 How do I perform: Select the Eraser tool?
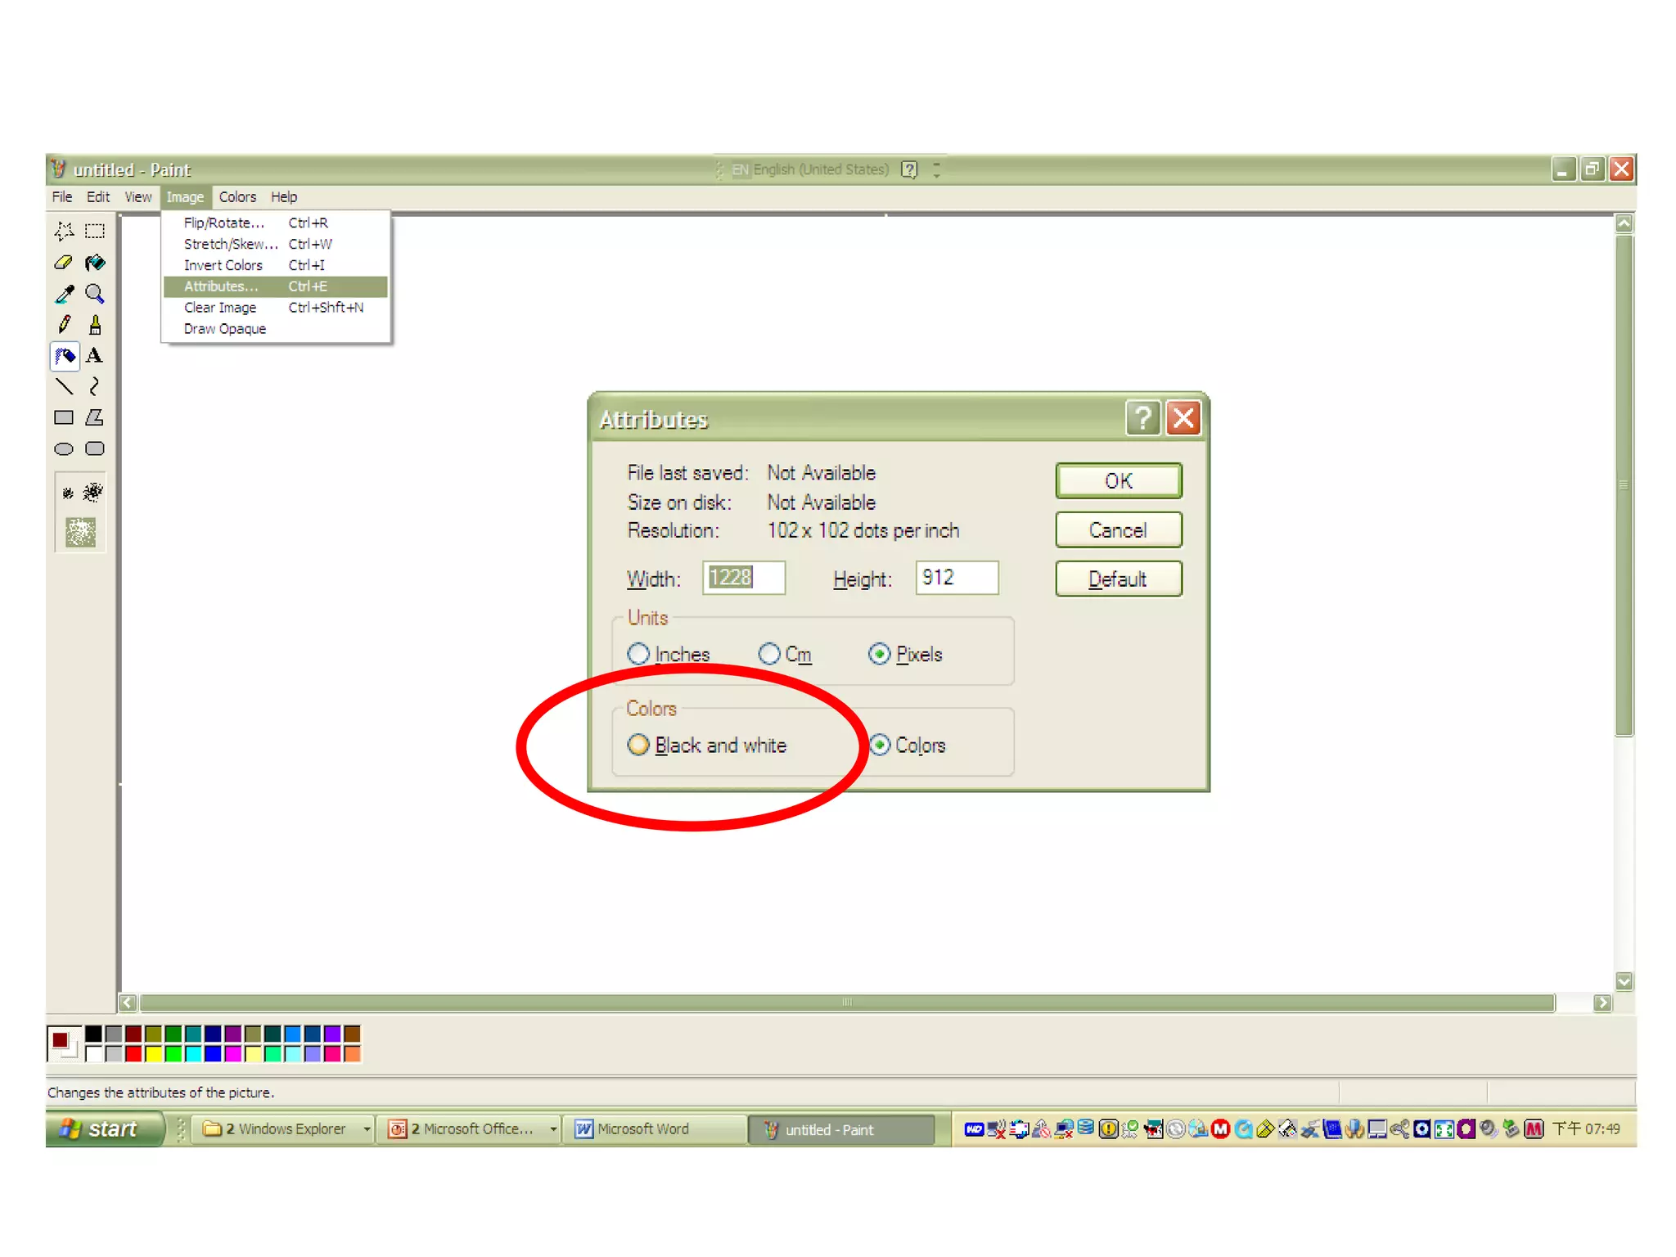63,263
